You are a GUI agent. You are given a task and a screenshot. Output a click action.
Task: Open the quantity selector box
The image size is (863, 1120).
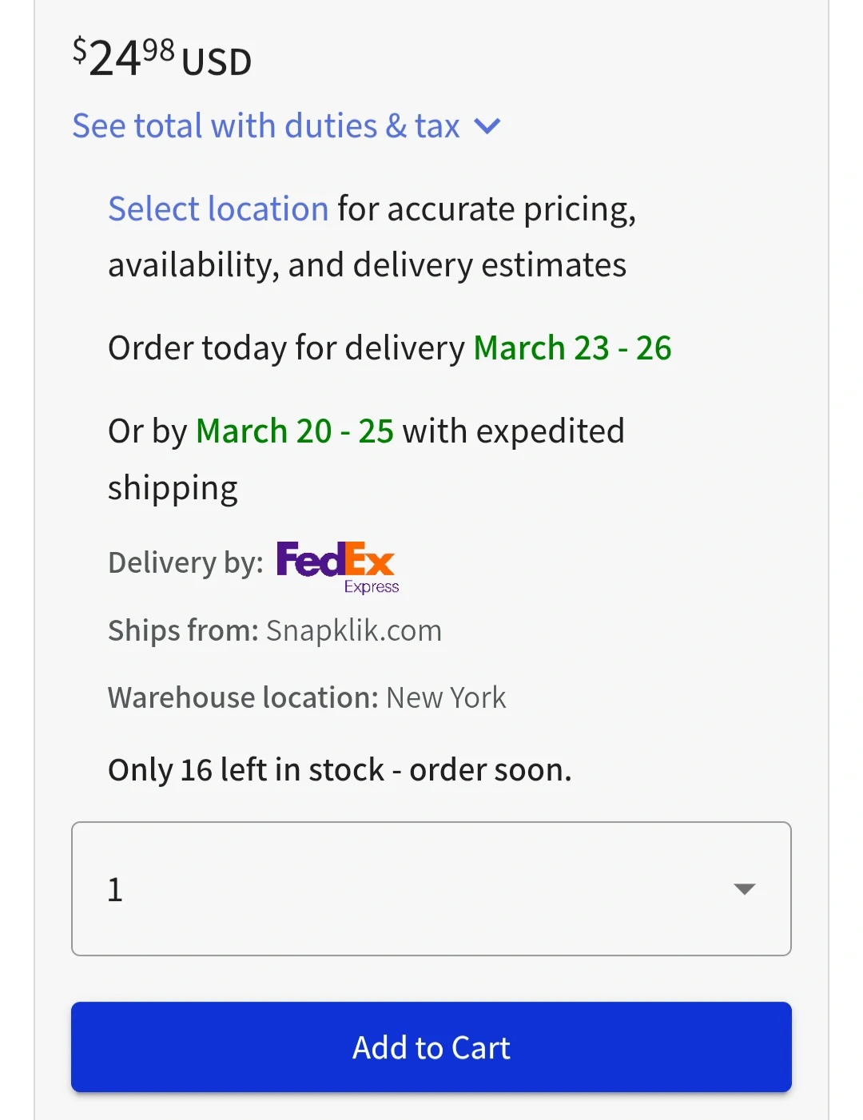[431, 888]
